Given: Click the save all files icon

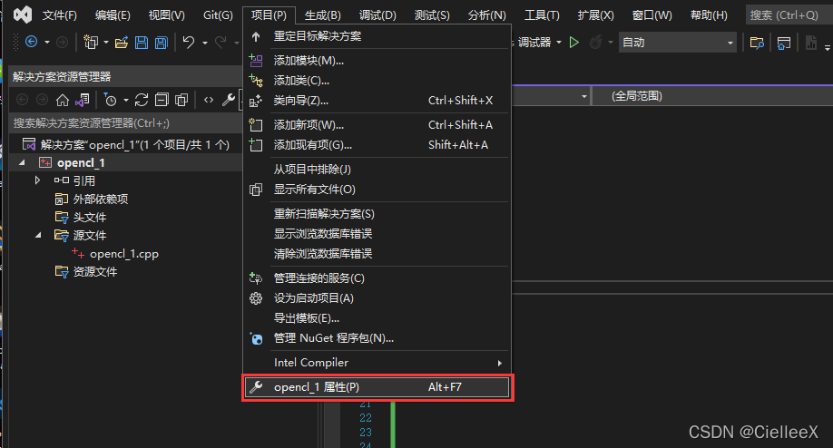Looking at the screenshot, I should click(x=161, y=43).
